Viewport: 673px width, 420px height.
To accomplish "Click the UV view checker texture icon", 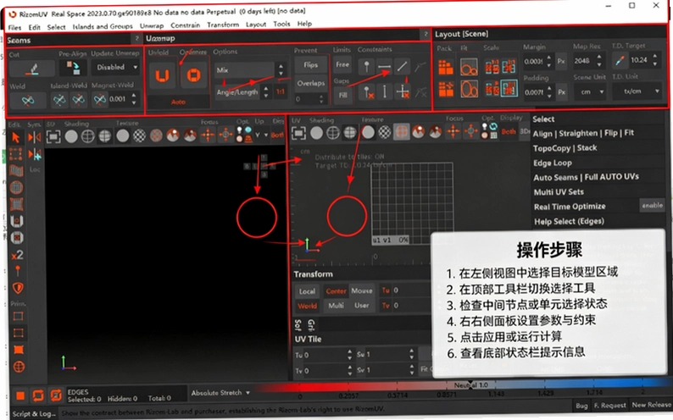I will (x=385, y=133).
